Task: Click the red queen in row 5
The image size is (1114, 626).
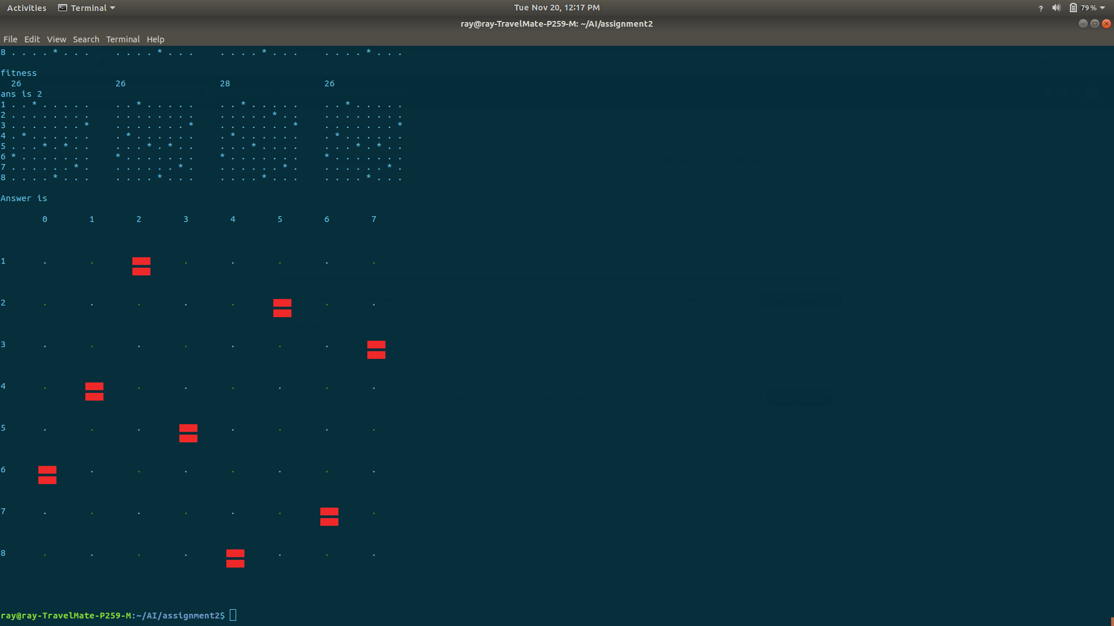Action: (x=188, y=433)
